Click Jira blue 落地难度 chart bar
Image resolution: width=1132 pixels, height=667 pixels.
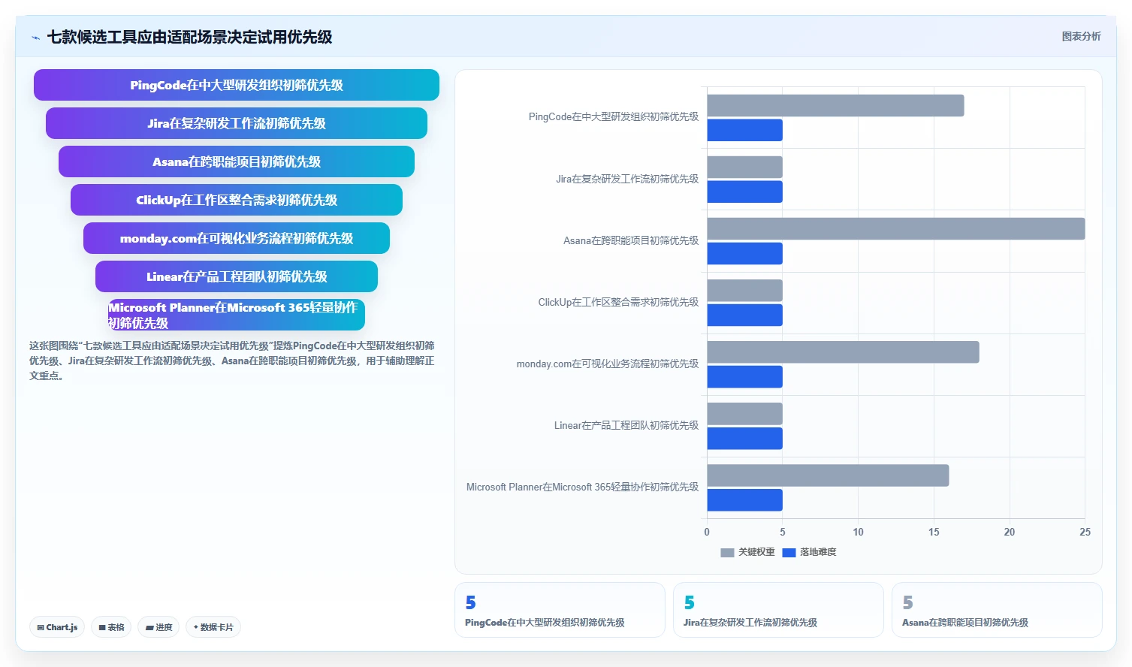coord(744,192)
